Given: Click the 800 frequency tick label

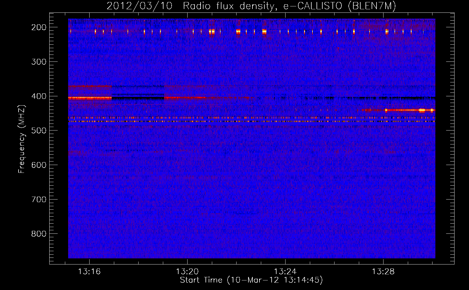Looking at the screenshot, I should click(x=39, y=234).
